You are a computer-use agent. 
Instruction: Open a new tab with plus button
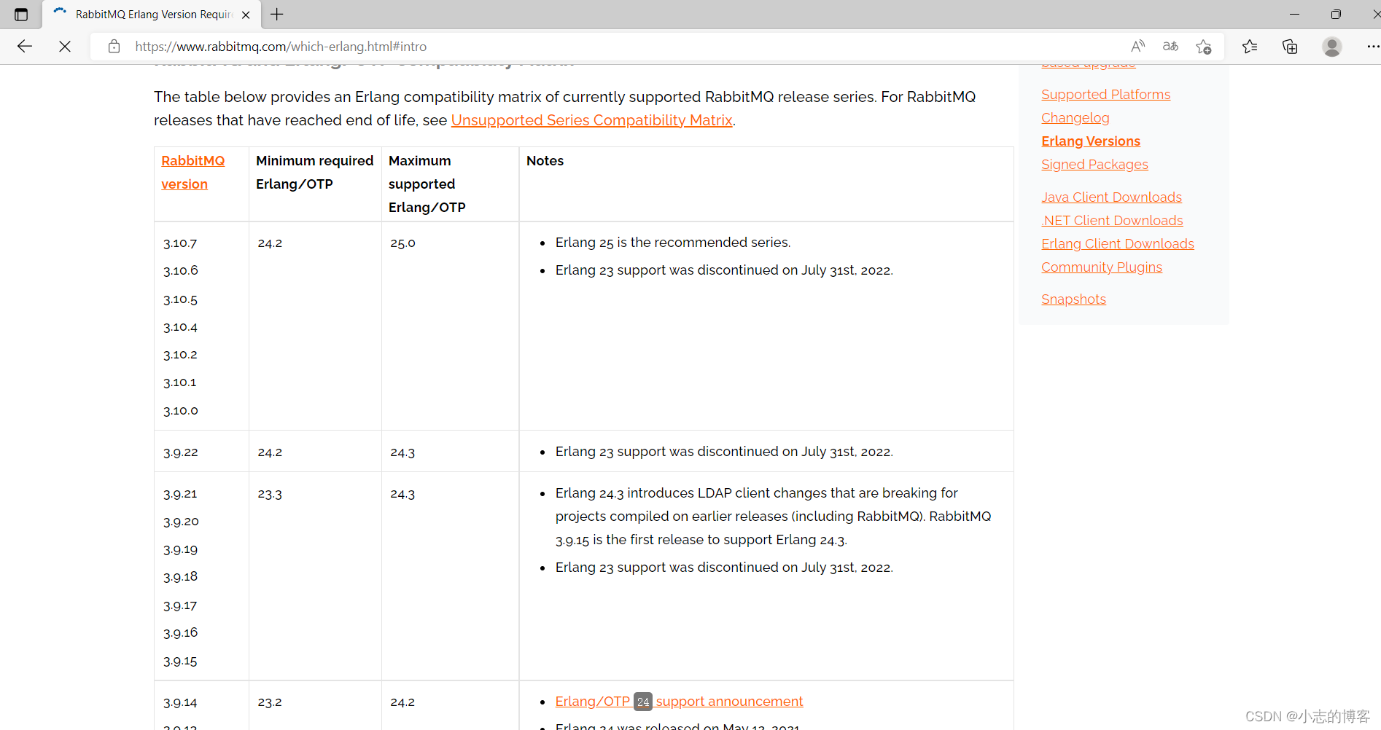click(x=277, y=15)
